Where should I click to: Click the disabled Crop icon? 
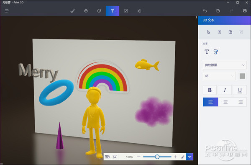pos(241,32)
